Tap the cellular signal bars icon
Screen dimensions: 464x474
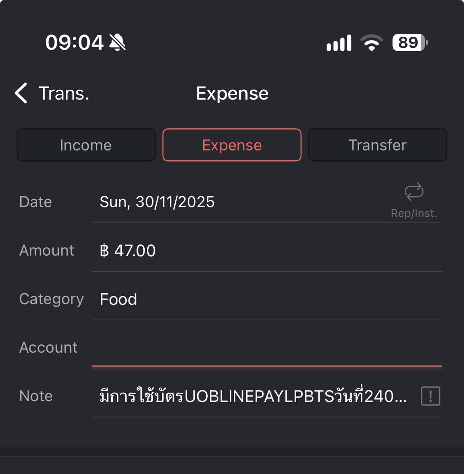pos(339,43)
